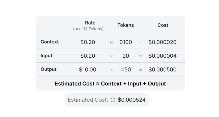The image size is (219, 117).
Task: Click the Estimated Cost formula text
Action: [110, 84]
